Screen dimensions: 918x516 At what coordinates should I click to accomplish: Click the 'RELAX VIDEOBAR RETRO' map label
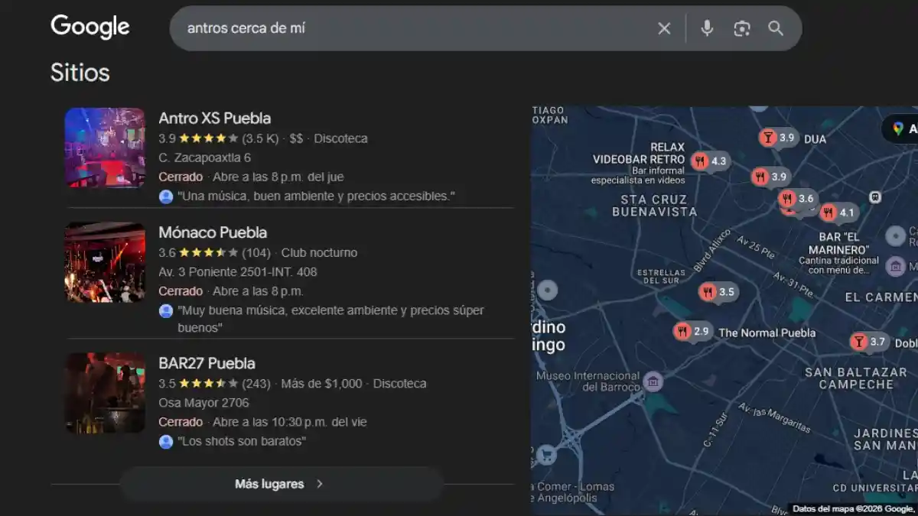pos(640,153)
